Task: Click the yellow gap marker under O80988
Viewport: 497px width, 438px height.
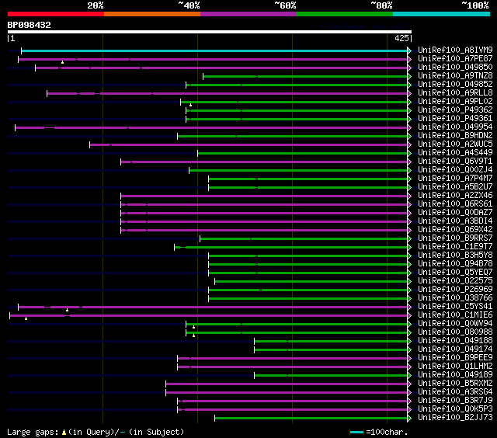Action: pos(193,335)
